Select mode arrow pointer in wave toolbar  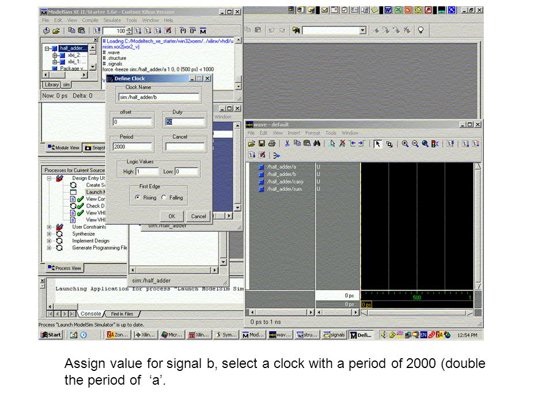click(x=378, y=144)
